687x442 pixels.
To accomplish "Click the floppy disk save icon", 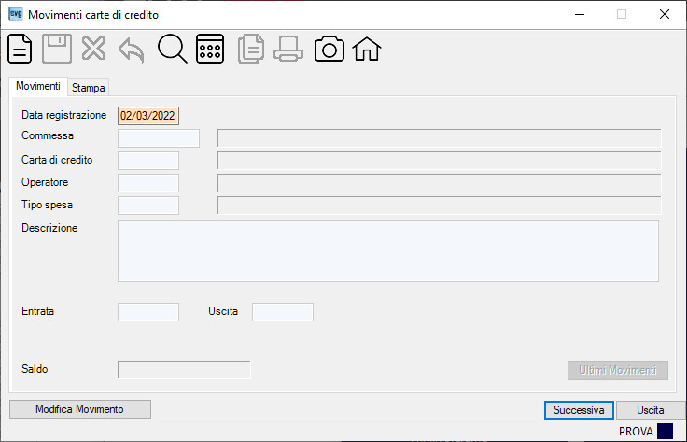I will [57, 49].
